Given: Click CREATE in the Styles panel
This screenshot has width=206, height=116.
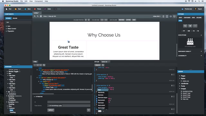Looking at the screenshot, I should [x=98, y=65].
